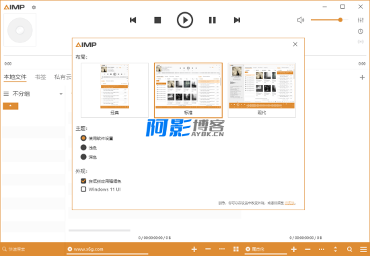Uncheck the accent color appearance checkbox
The width and height of the screenshot is (370, 256).
click(x=83, y=181)
